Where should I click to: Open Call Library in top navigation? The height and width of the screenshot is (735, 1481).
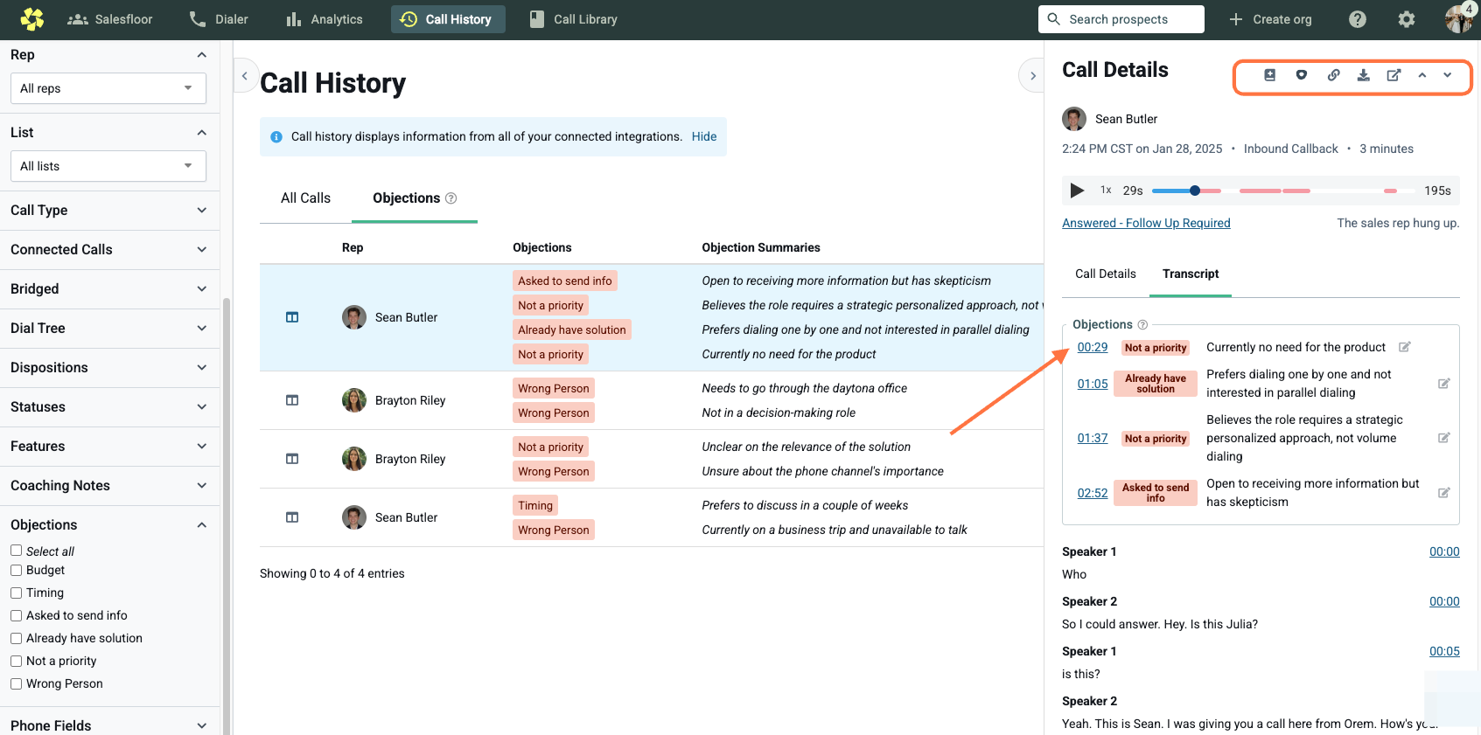[573, 19]
